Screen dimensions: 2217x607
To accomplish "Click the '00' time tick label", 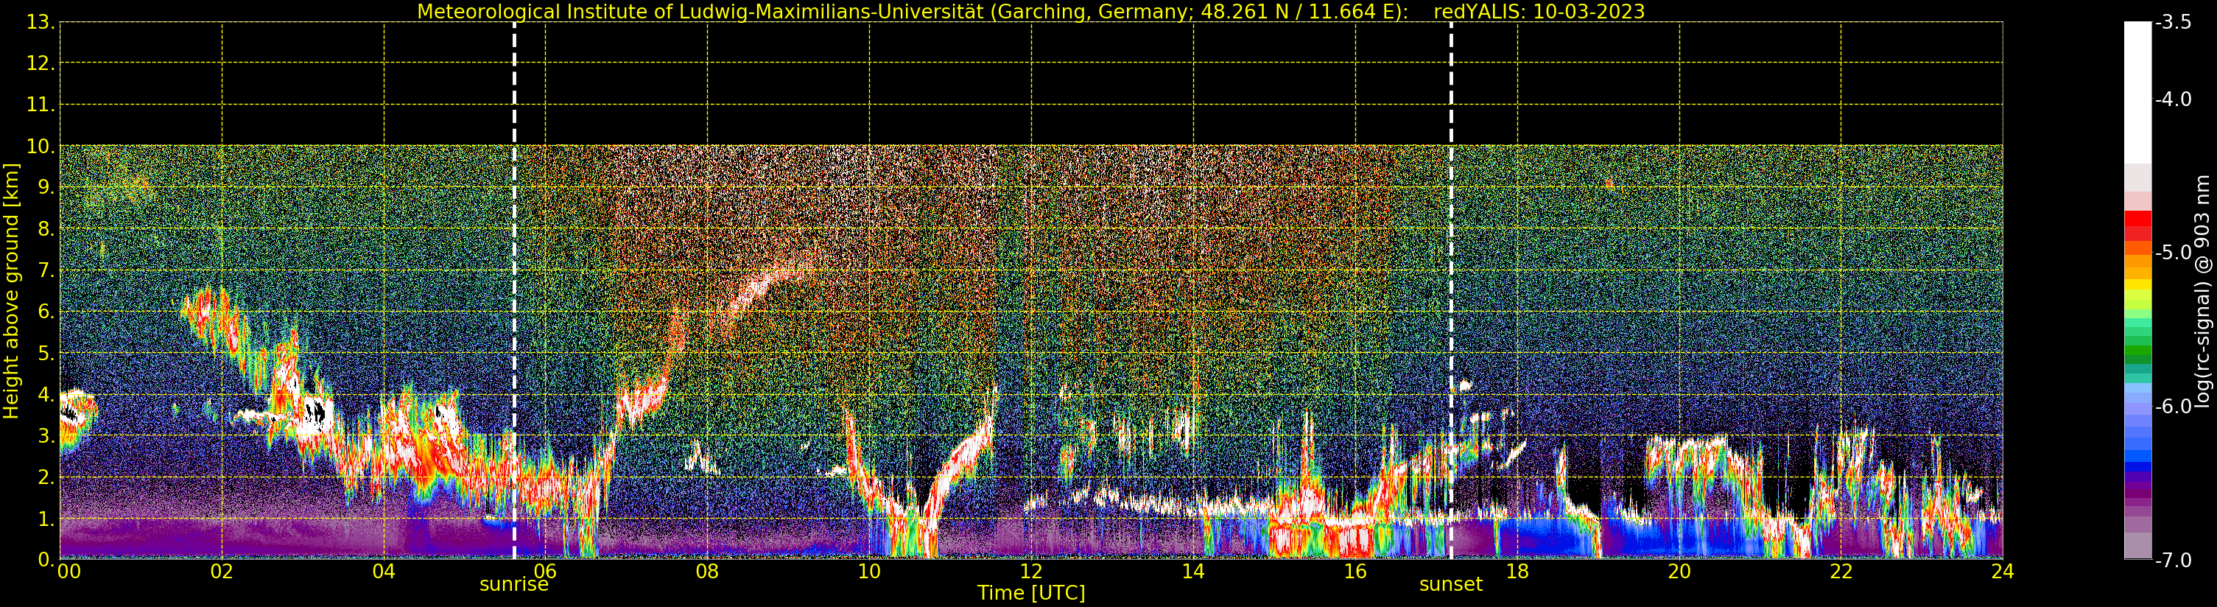I will tap(68, 572).
